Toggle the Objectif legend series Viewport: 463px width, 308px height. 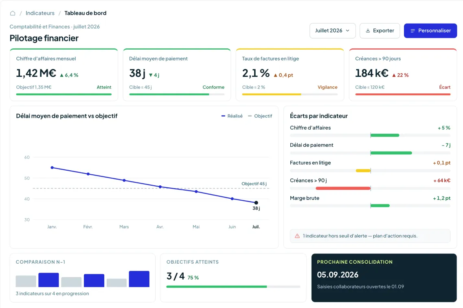coord(260,116)
